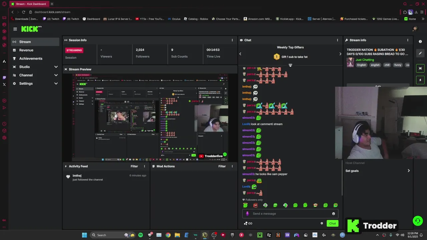
Task: Show more bookmarks chevron
Action: click(423, 19)
